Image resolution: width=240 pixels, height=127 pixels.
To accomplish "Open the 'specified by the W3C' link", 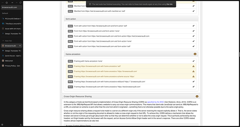I will tap(155, 102).
